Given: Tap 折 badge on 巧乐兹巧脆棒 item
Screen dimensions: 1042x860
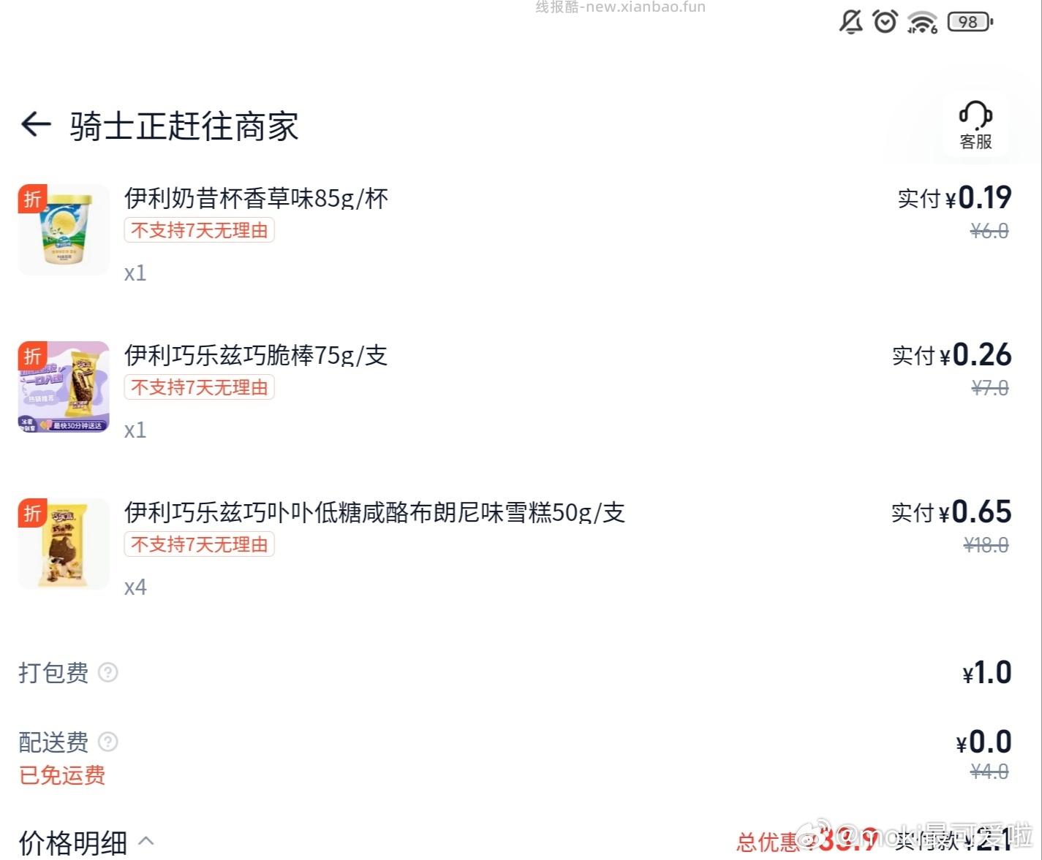Looking at the screenshot, I should (x=31, y=357).
